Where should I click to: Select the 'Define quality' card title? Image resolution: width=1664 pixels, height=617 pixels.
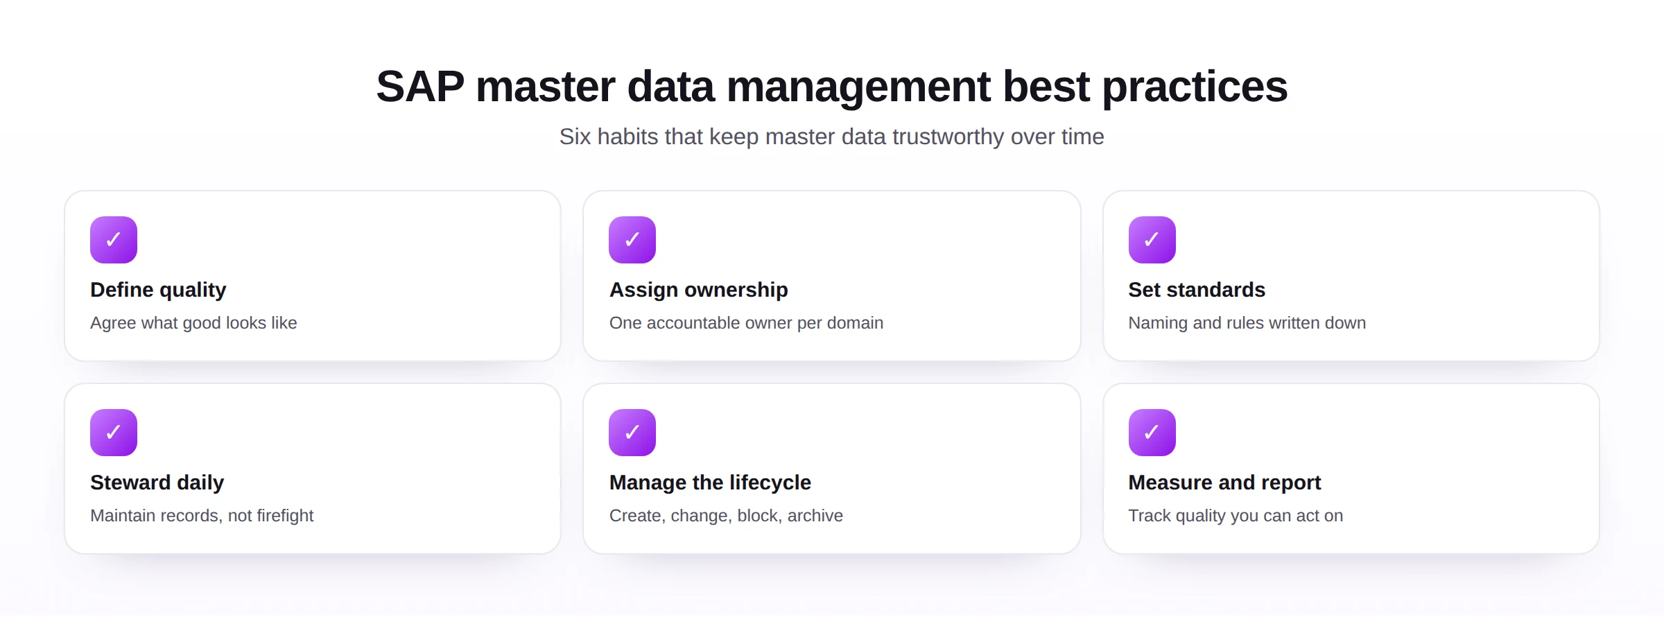pyautogui.click(x=158, y=290)
